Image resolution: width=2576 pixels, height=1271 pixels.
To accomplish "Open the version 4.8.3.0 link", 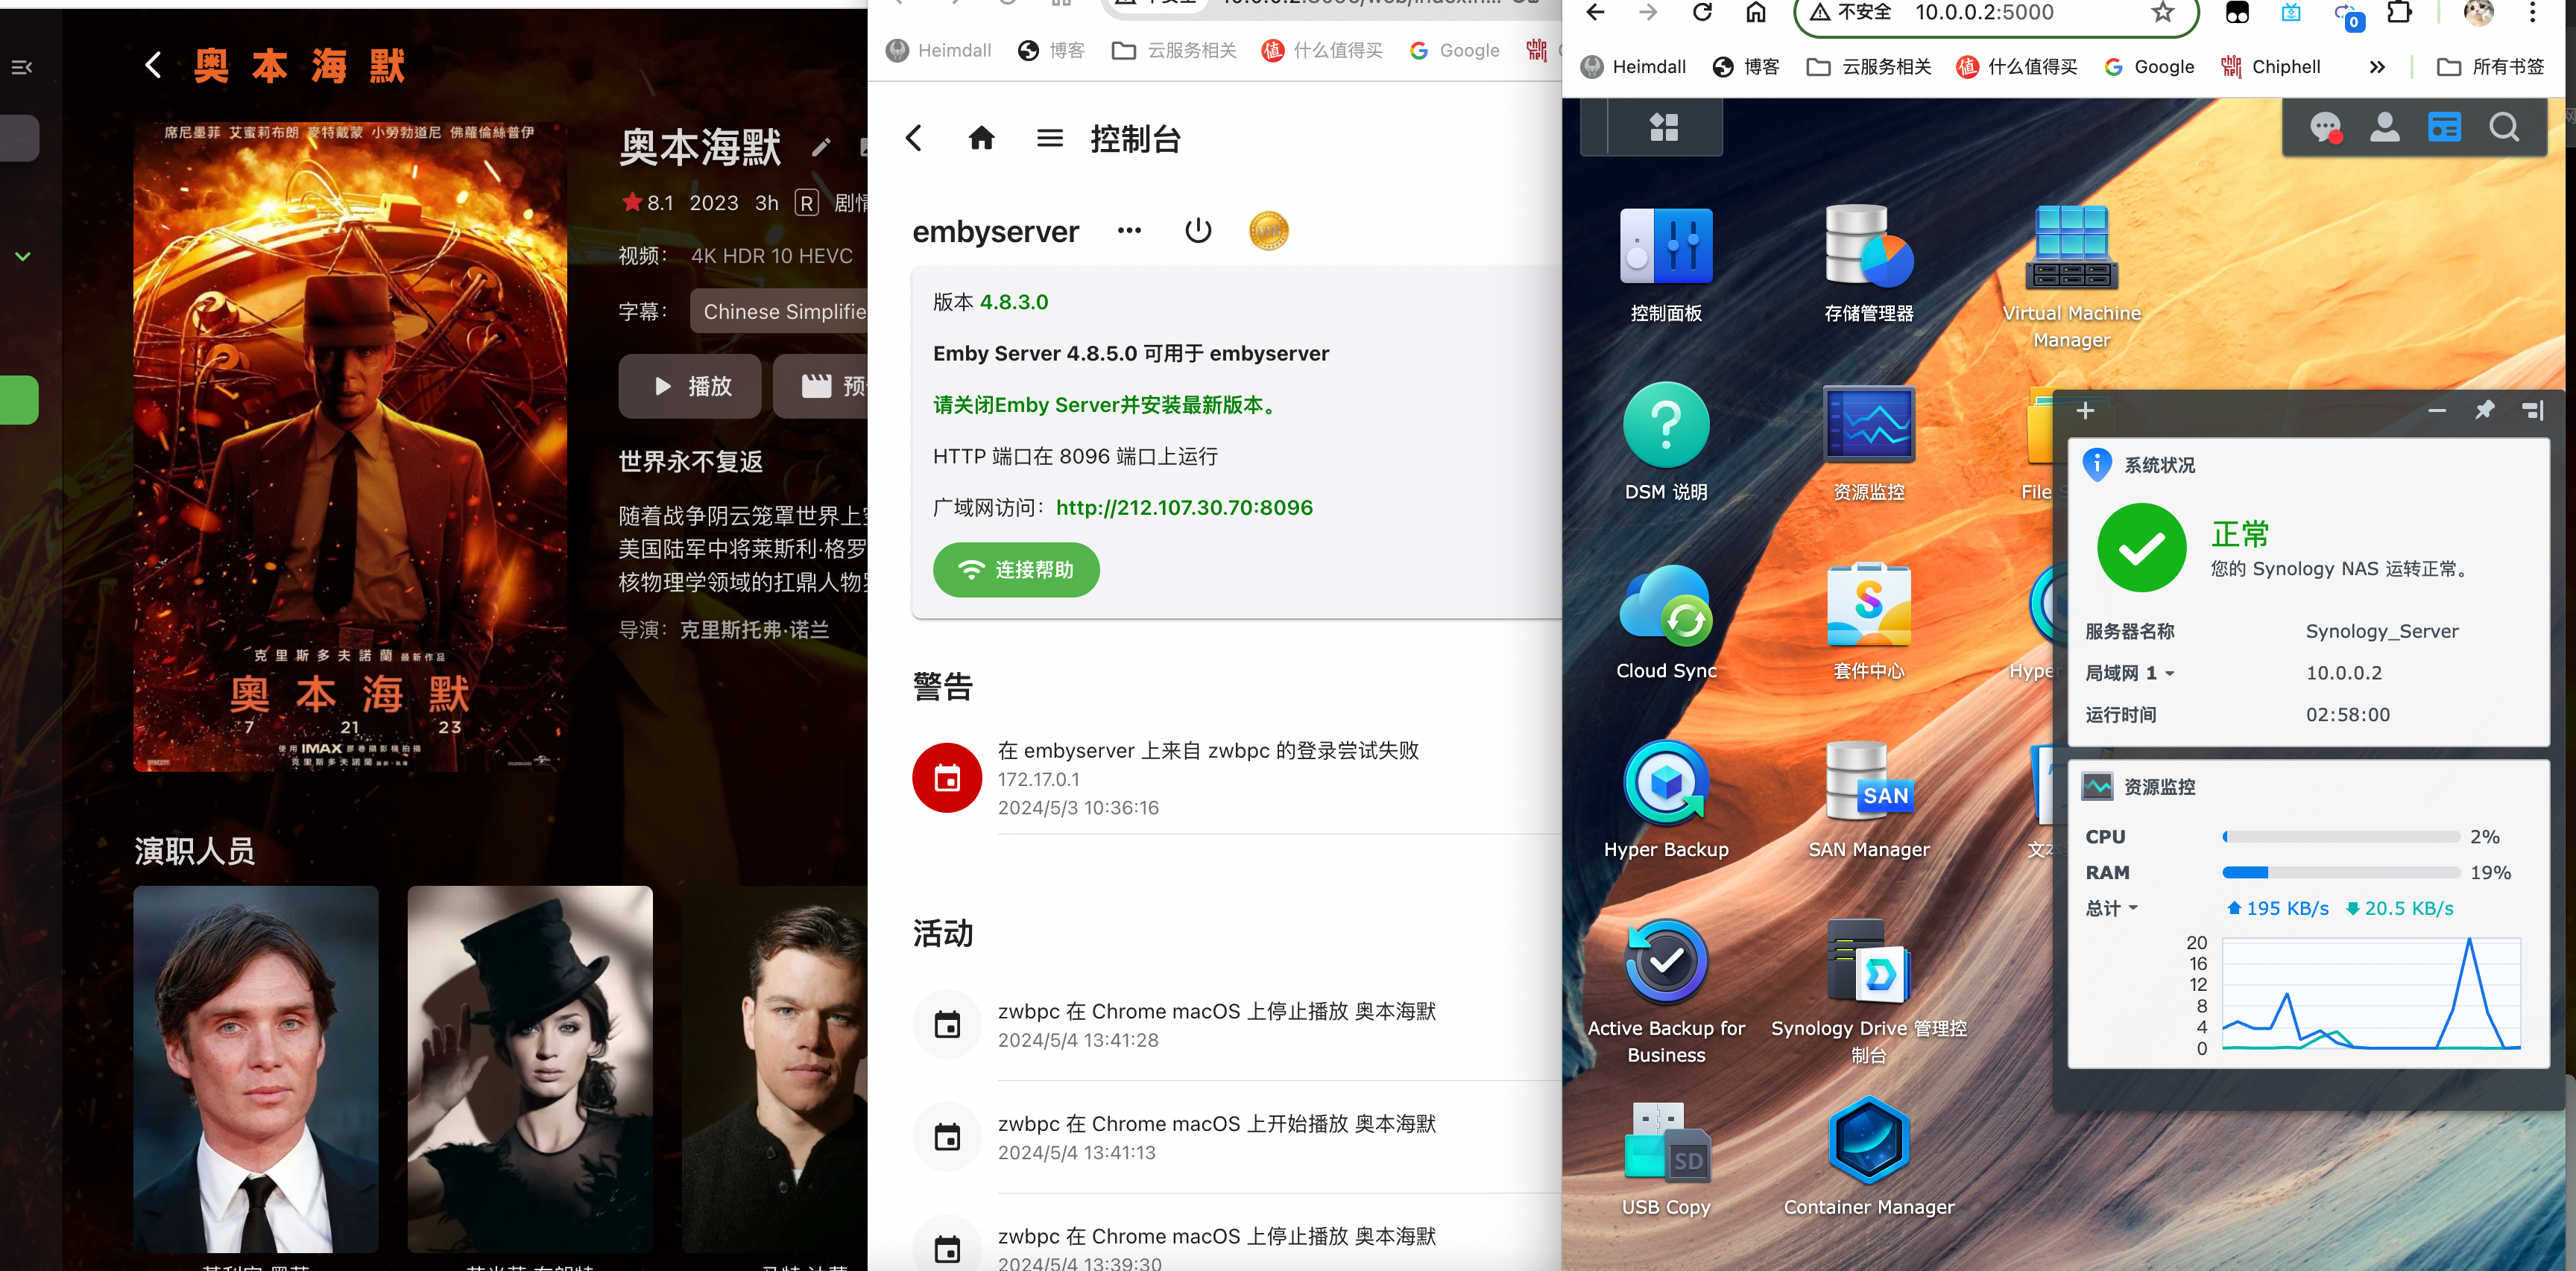I will tap(1013, 302).
